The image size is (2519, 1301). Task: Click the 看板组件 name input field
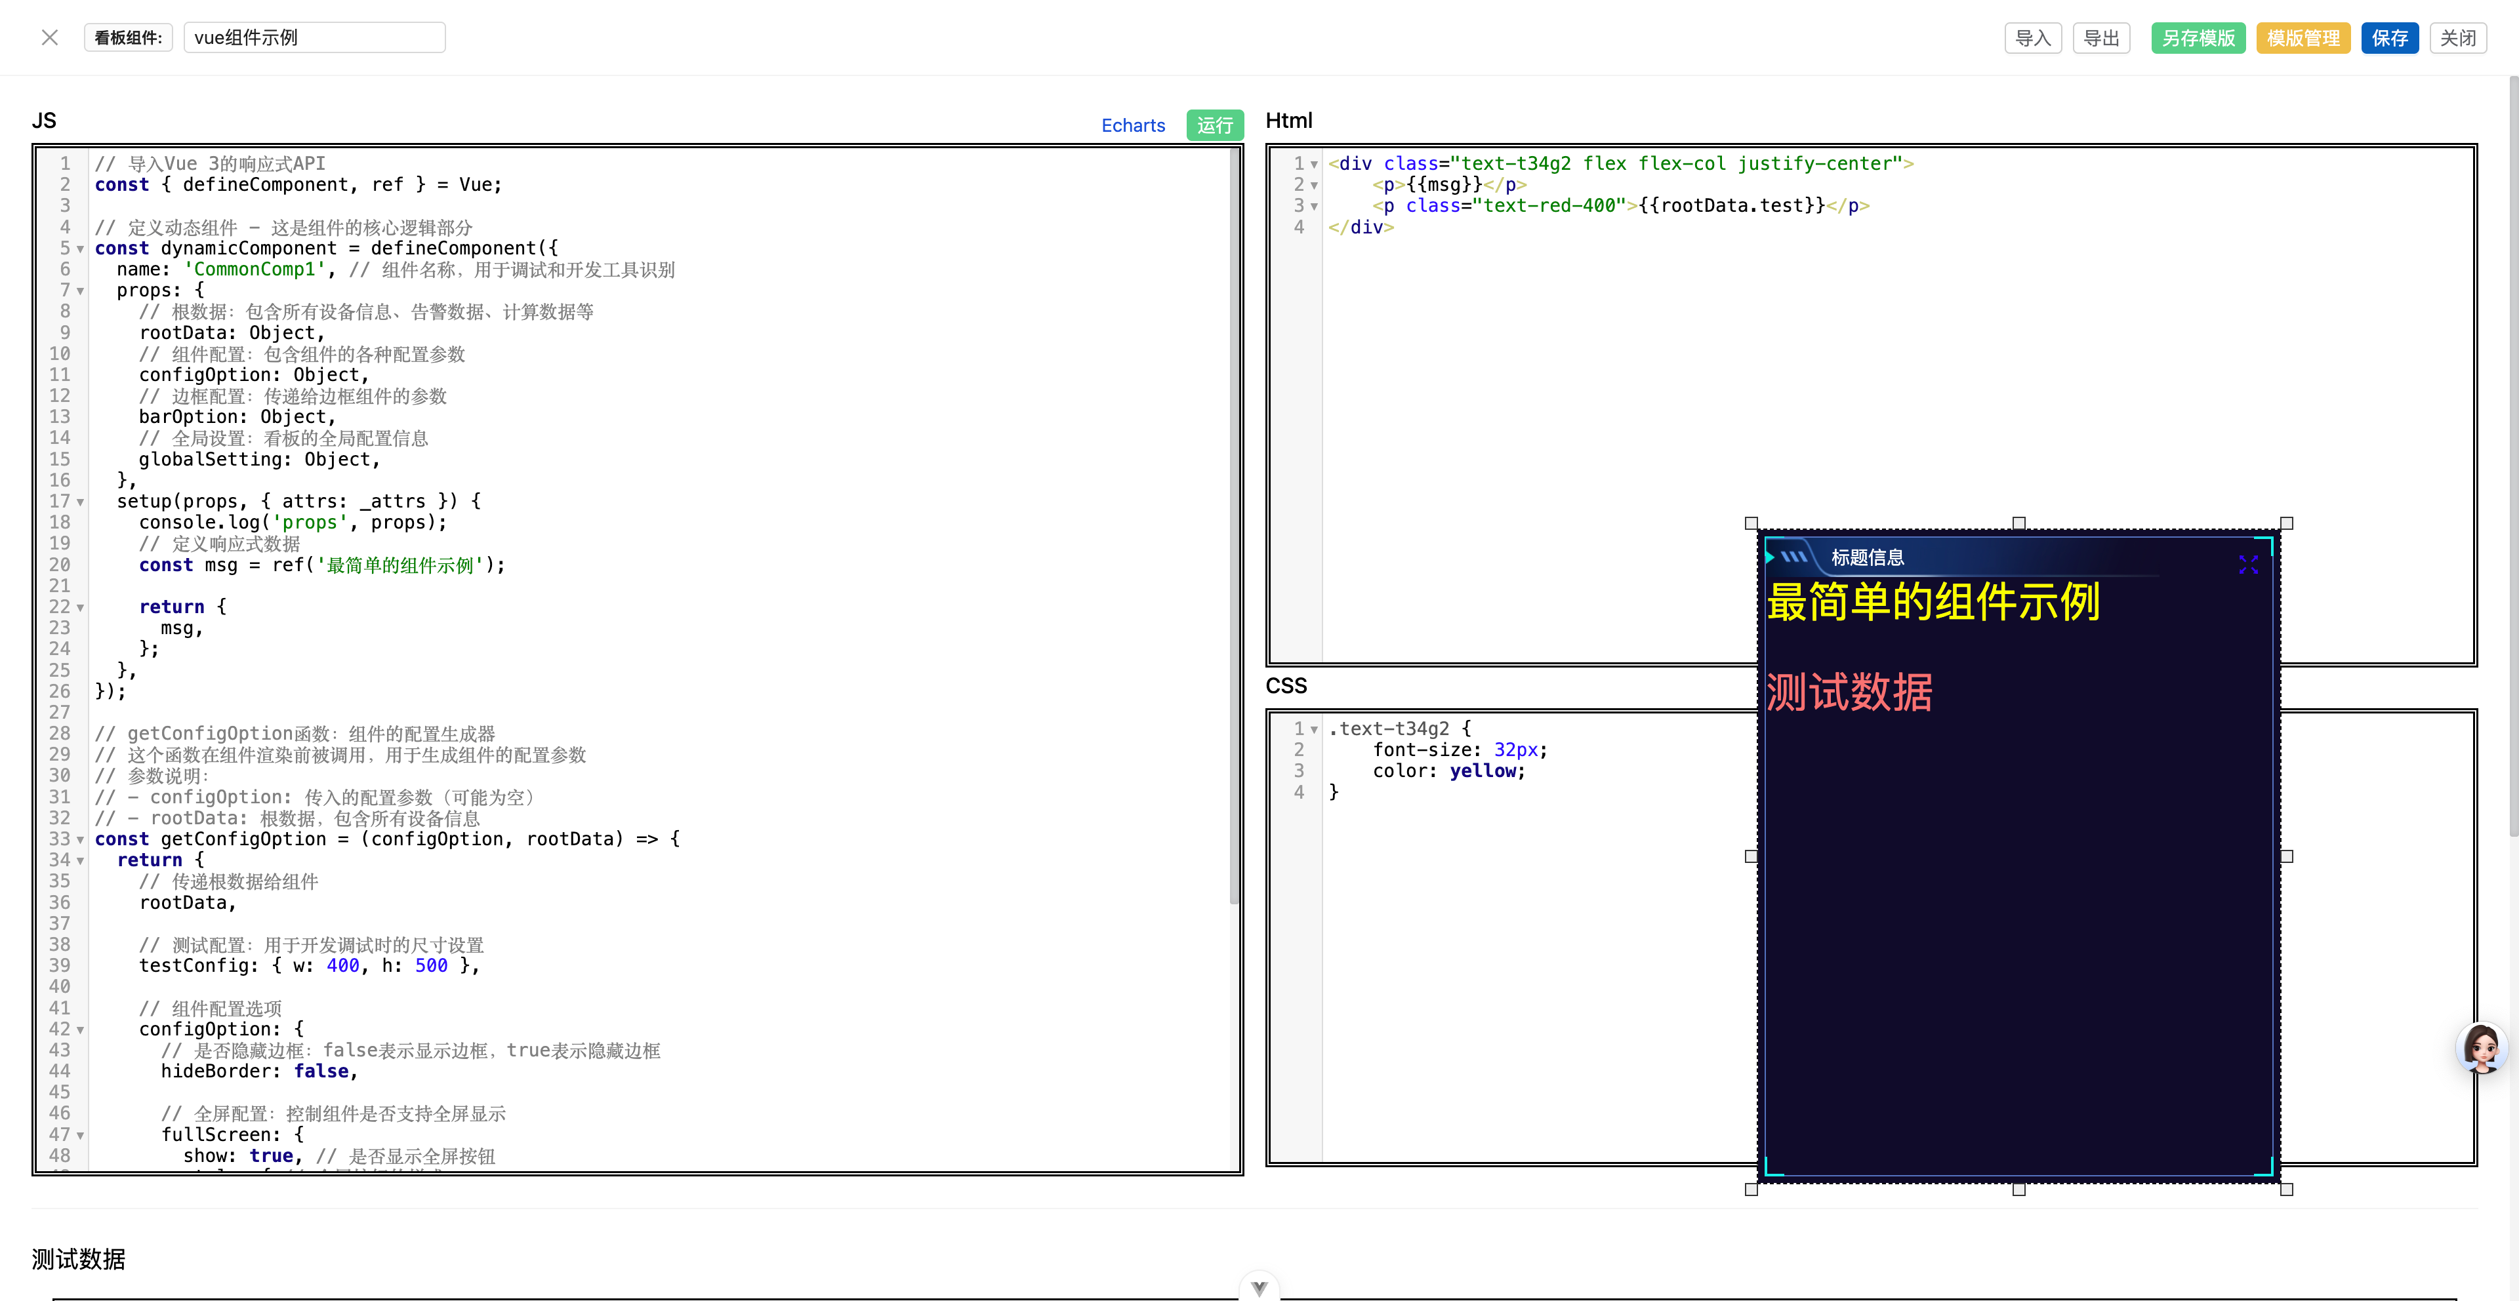tap(314, 38)
